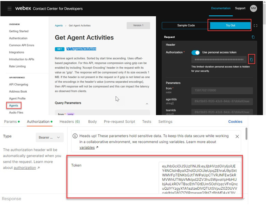Open Getting Started in sidebar
266x205 pixels.
(x=19, y=31)
